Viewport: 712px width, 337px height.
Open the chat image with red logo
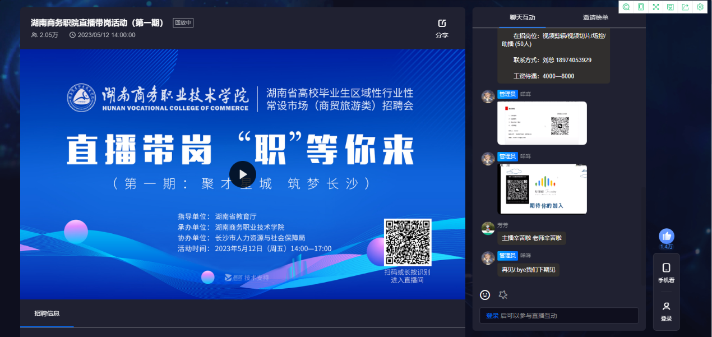click(x=542, y=123)
